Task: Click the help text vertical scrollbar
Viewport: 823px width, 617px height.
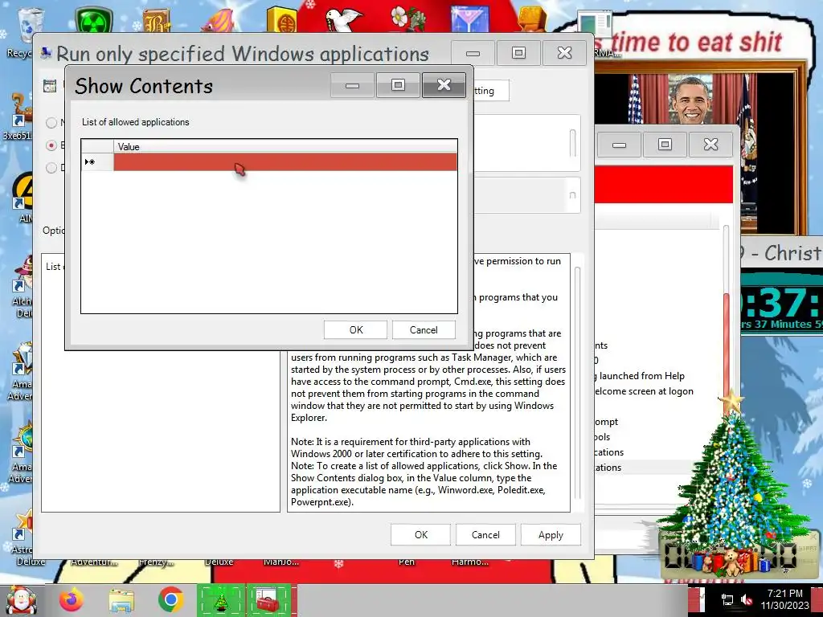Action: click(577, 382)
